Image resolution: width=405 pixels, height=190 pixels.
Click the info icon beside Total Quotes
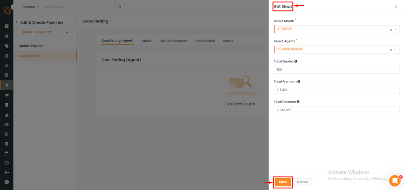point(296,61)
